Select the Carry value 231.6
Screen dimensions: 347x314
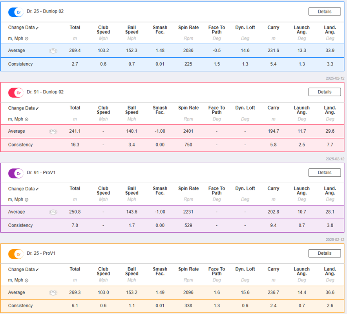point(273,51)
